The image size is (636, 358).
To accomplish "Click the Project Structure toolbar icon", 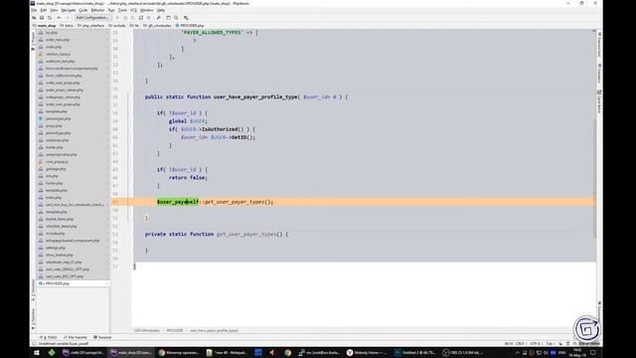I will (168, 18).
